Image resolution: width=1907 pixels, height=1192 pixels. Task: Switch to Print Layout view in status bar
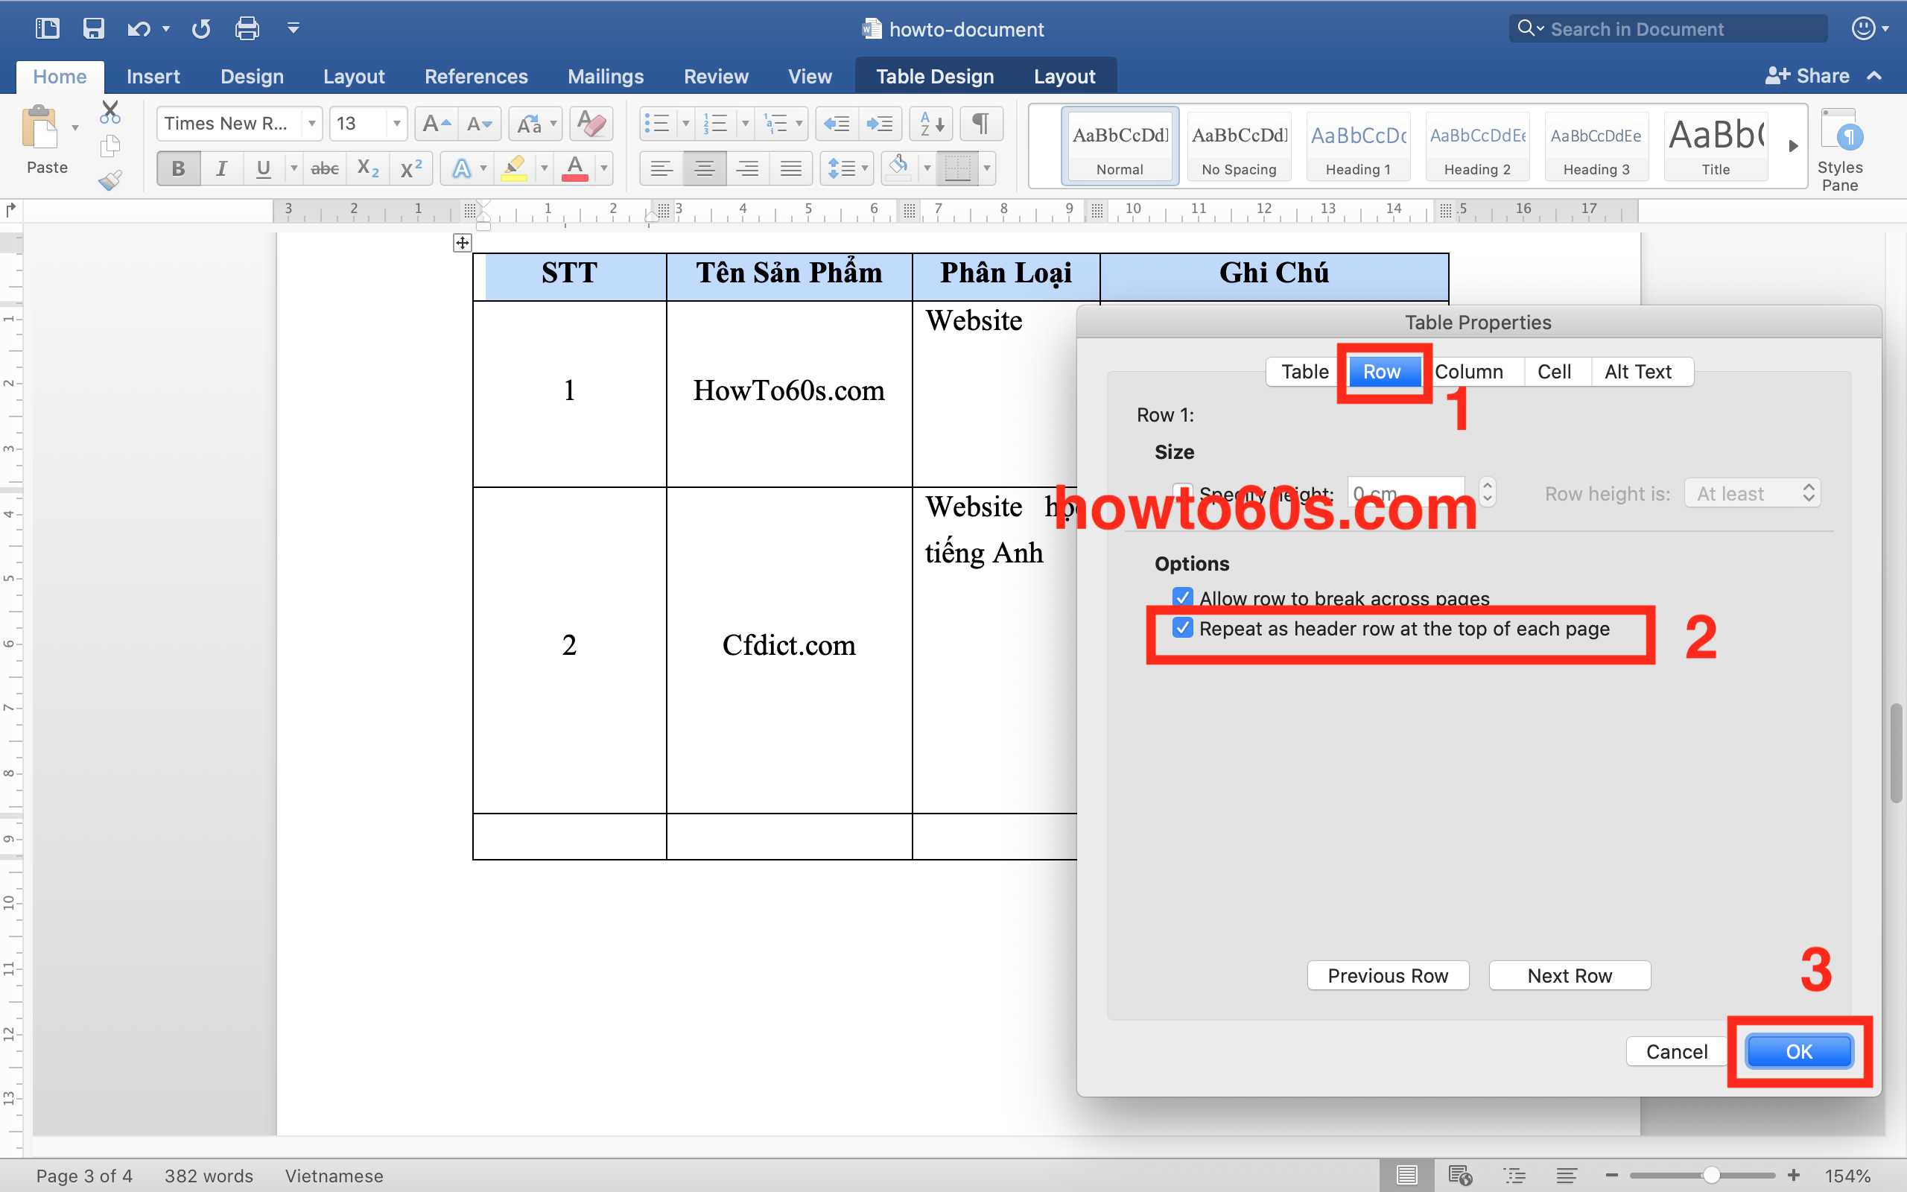pyautogui.click(x=1406, y=1176)
